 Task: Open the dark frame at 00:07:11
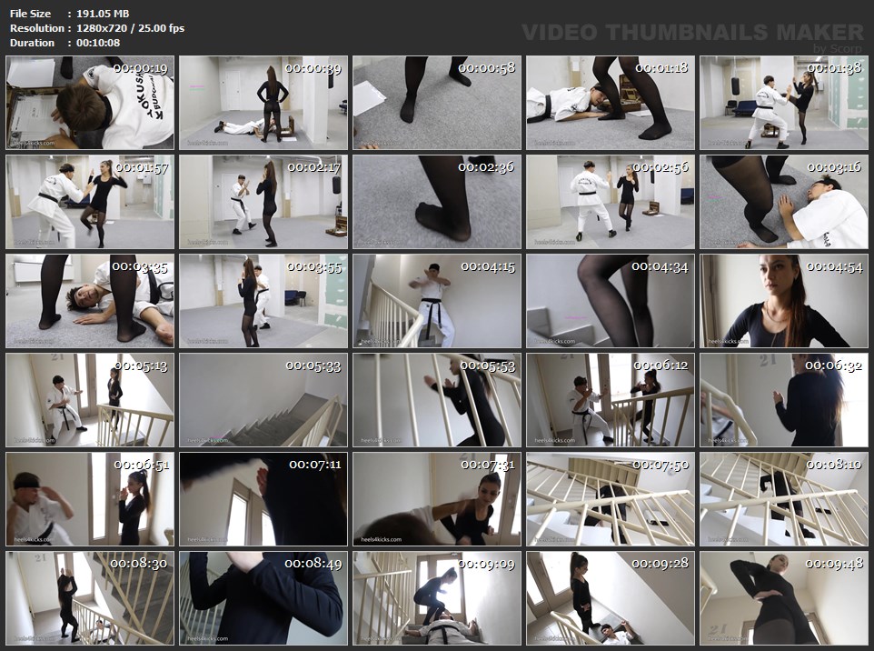(263, 499)
